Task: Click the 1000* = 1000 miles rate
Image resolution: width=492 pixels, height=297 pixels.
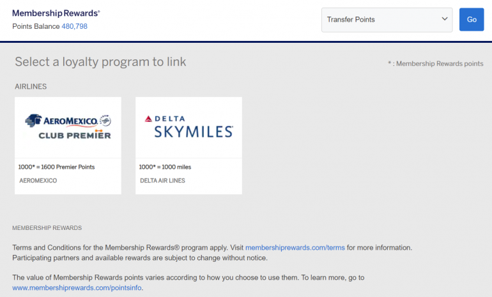Action: point(165,167)
